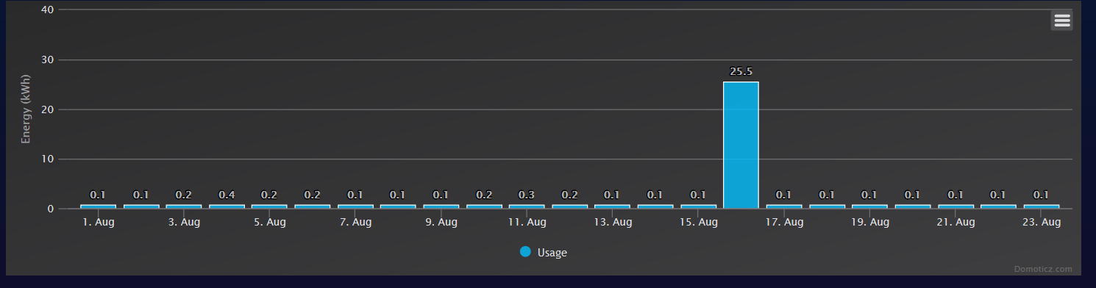Select the usage bar above 19. Aug
Viewport: 1096px width, 288px height.
pos(869,206)
